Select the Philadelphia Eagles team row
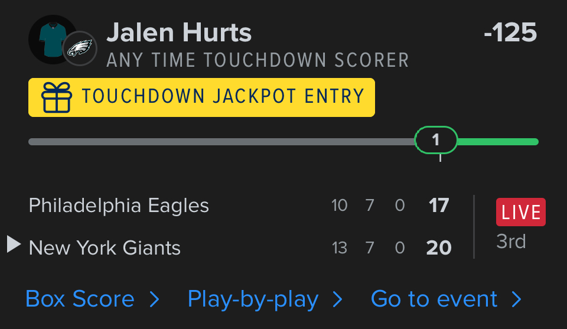 (119, 206)
